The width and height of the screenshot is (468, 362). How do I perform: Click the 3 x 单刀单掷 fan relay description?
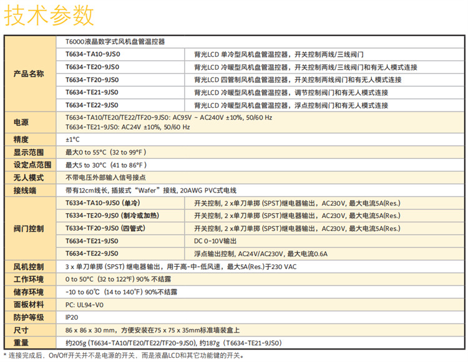click(x=181, y=267)
